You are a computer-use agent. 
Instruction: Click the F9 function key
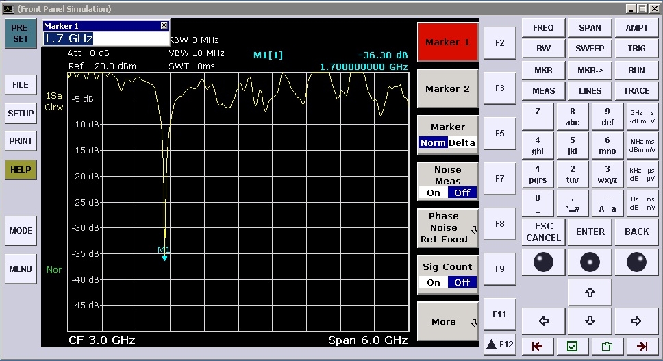click(x=499, y=269)
